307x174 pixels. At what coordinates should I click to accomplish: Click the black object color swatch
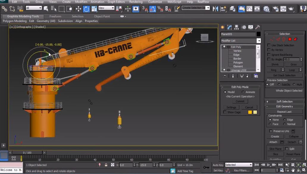point(258,34)
